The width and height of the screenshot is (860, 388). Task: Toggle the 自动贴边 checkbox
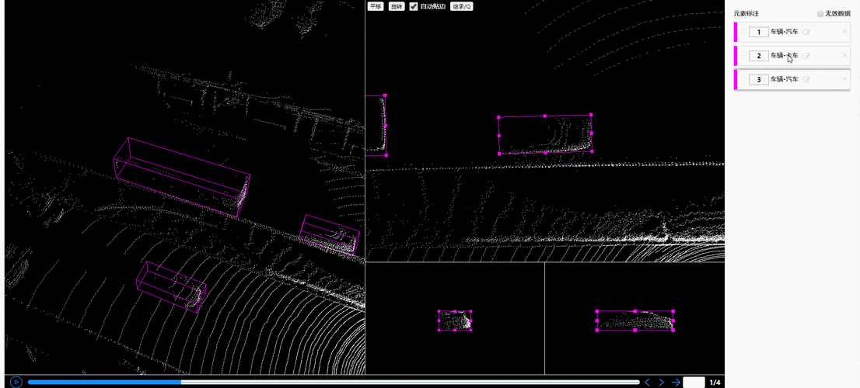(x=414, y=6)
